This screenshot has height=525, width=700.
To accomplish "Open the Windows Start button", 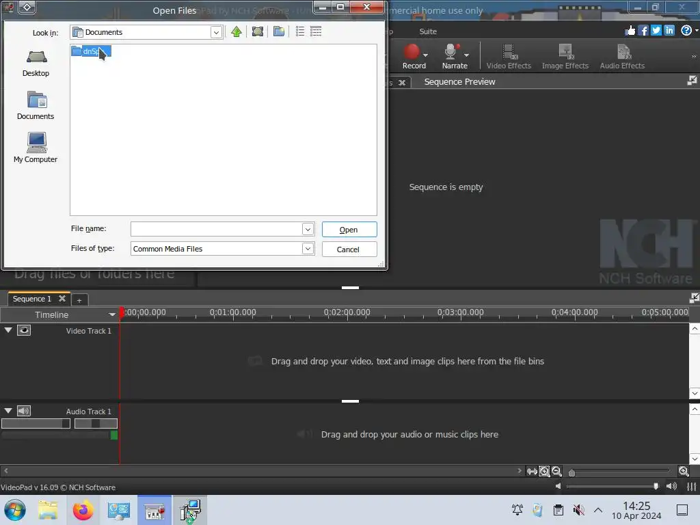I will click(x=15, y=510).
